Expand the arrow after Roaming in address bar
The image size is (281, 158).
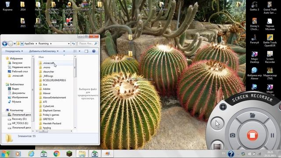[51, 43]
